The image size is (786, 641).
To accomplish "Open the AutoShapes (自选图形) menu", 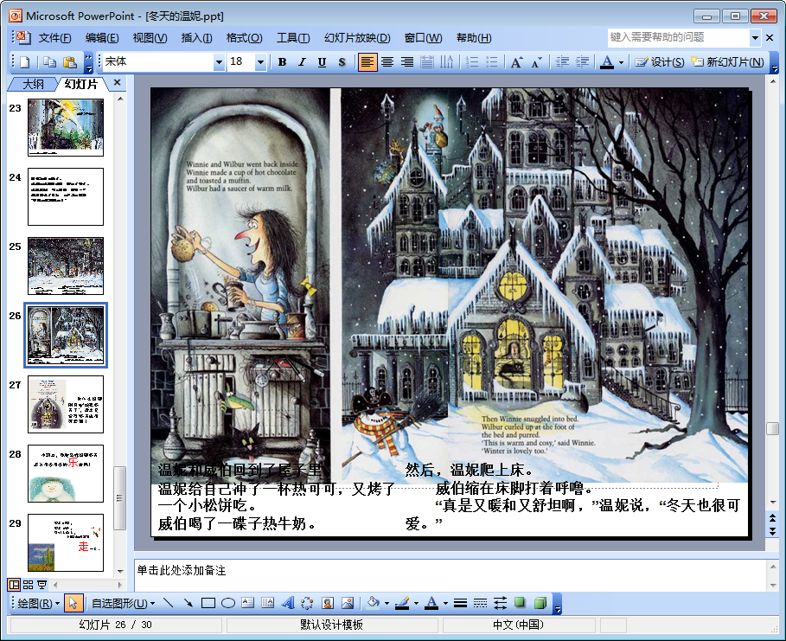I will (123, 604).
